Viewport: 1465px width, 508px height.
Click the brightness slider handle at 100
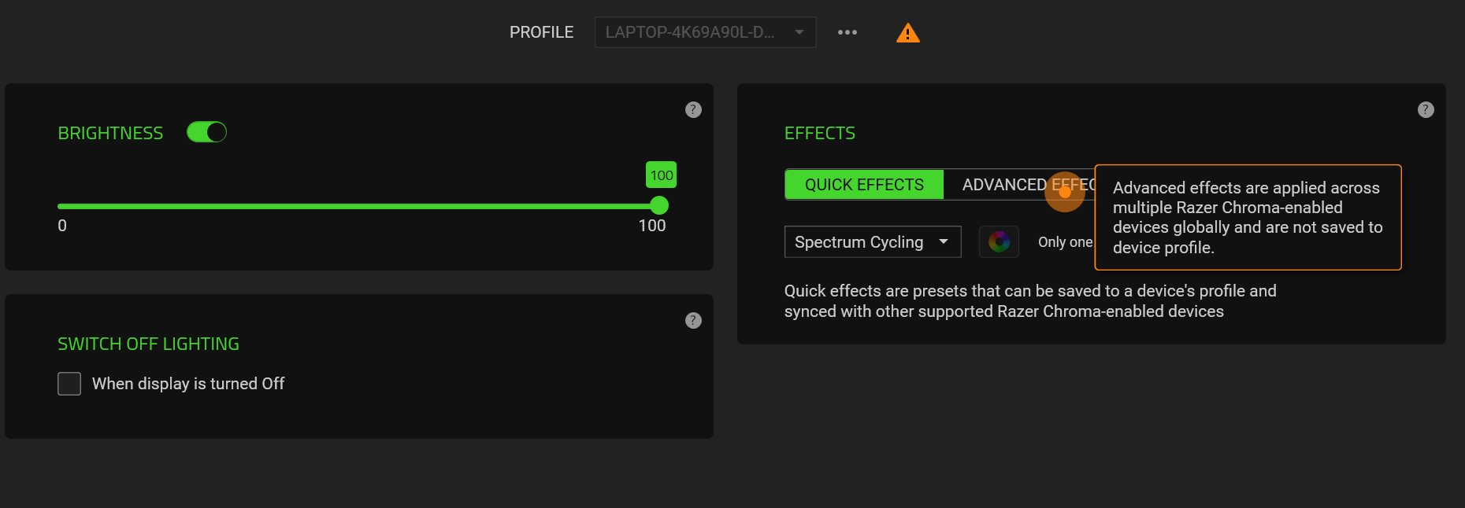(659, 206)
